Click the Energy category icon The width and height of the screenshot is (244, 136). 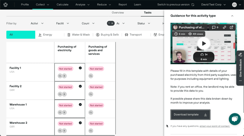pos(40,35)
